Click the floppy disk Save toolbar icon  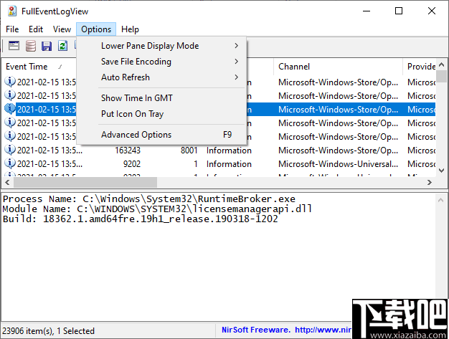coord(47,46)
